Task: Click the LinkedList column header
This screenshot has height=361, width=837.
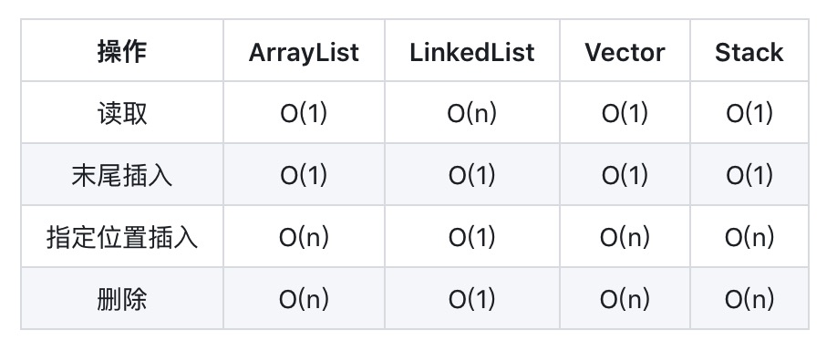Action: [x=472, y=52]
